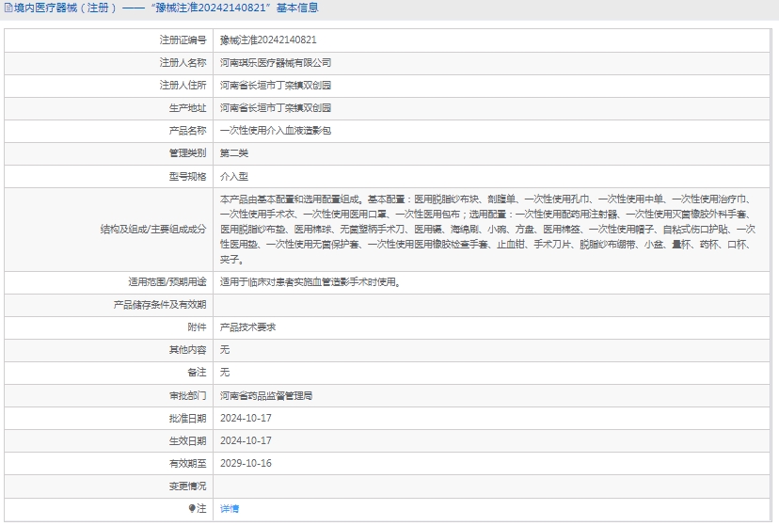Click the intended use text 适用于临床对患者实施血管造影
The width and height of the screenshot is (779, 526).
(310, 281)
